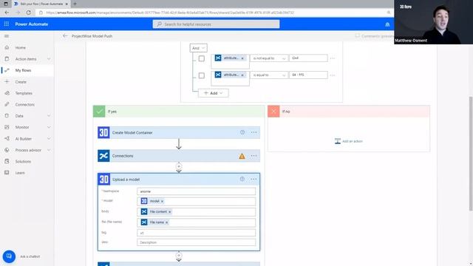Open the Connections action ellipsis menu
Viewport: 473px width, 266px height.
tap(253, 156)
